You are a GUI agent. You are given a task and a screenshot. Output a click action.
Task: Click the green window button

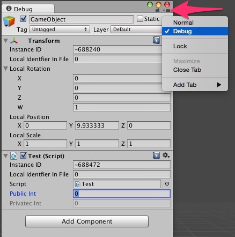tap(150, 5)
